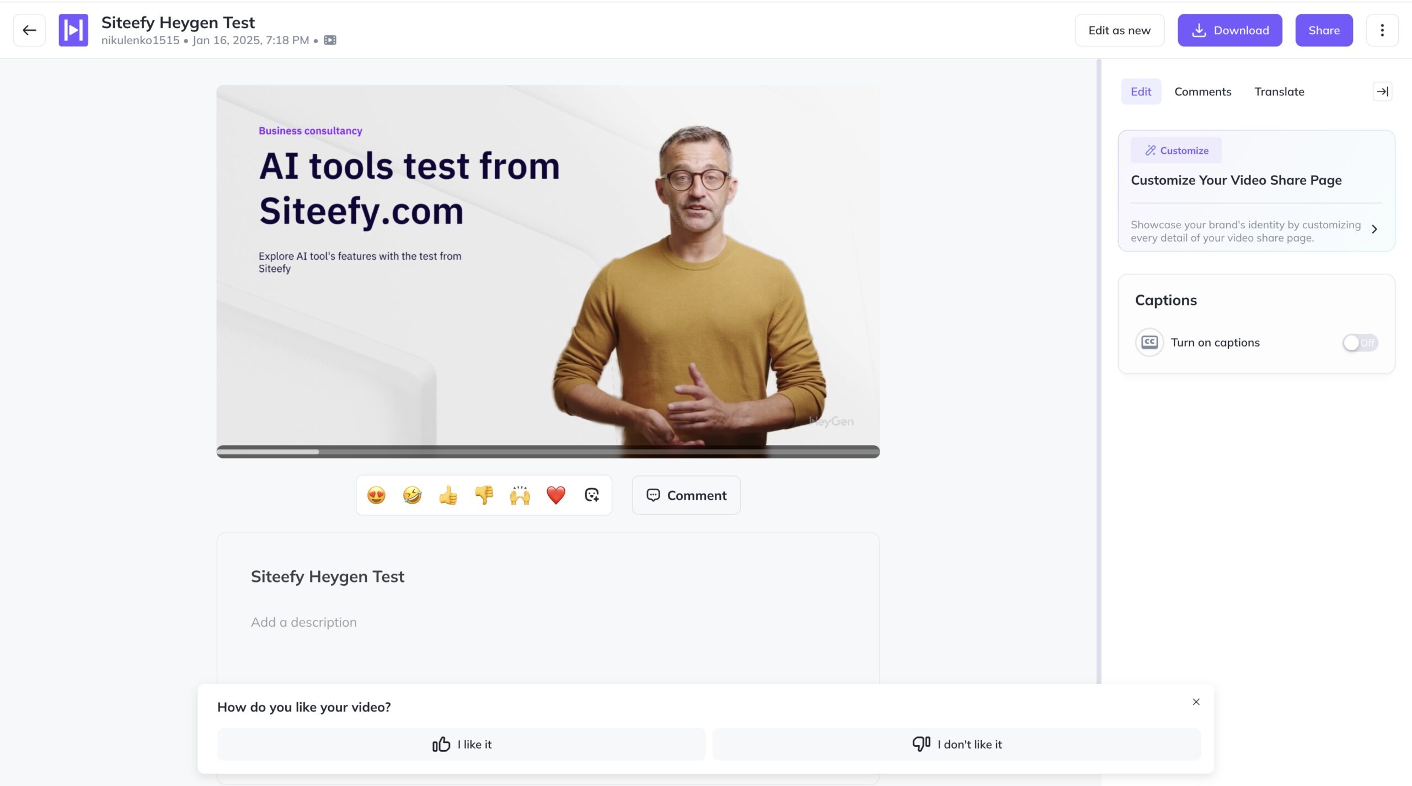Toggle Turn on captions switch
Screen dimensions: 1412x786
click(x=1360, y=343)
